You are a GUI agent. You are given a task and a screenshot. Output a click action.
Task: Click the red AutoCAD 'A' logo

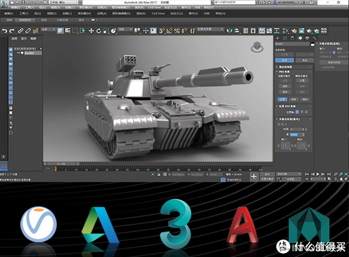(243, 224)
